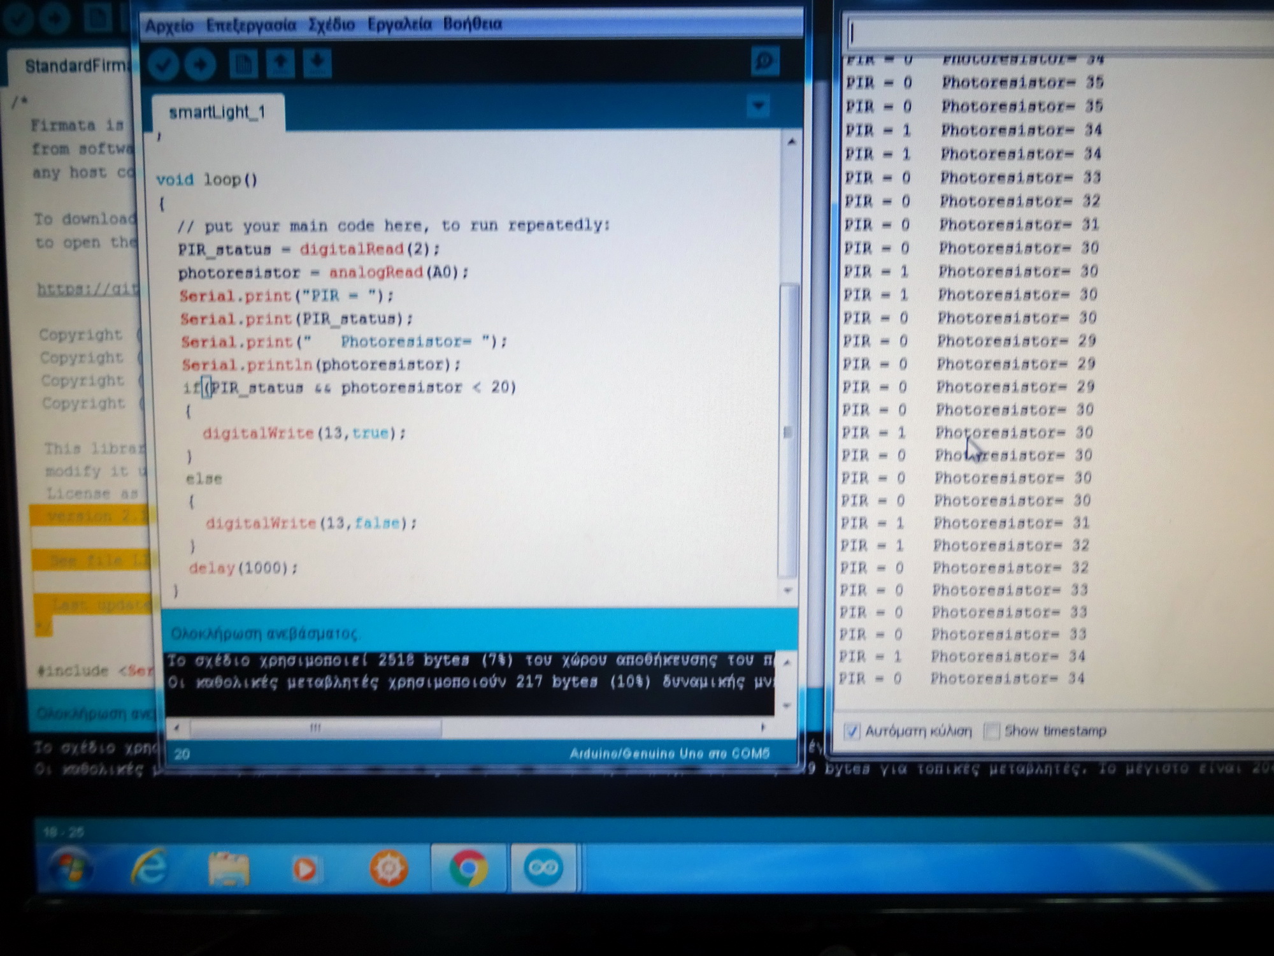Open a sketch using the Open arrow icon
The width and height of the screenshot is (1274, 956).
coord(280,63)
